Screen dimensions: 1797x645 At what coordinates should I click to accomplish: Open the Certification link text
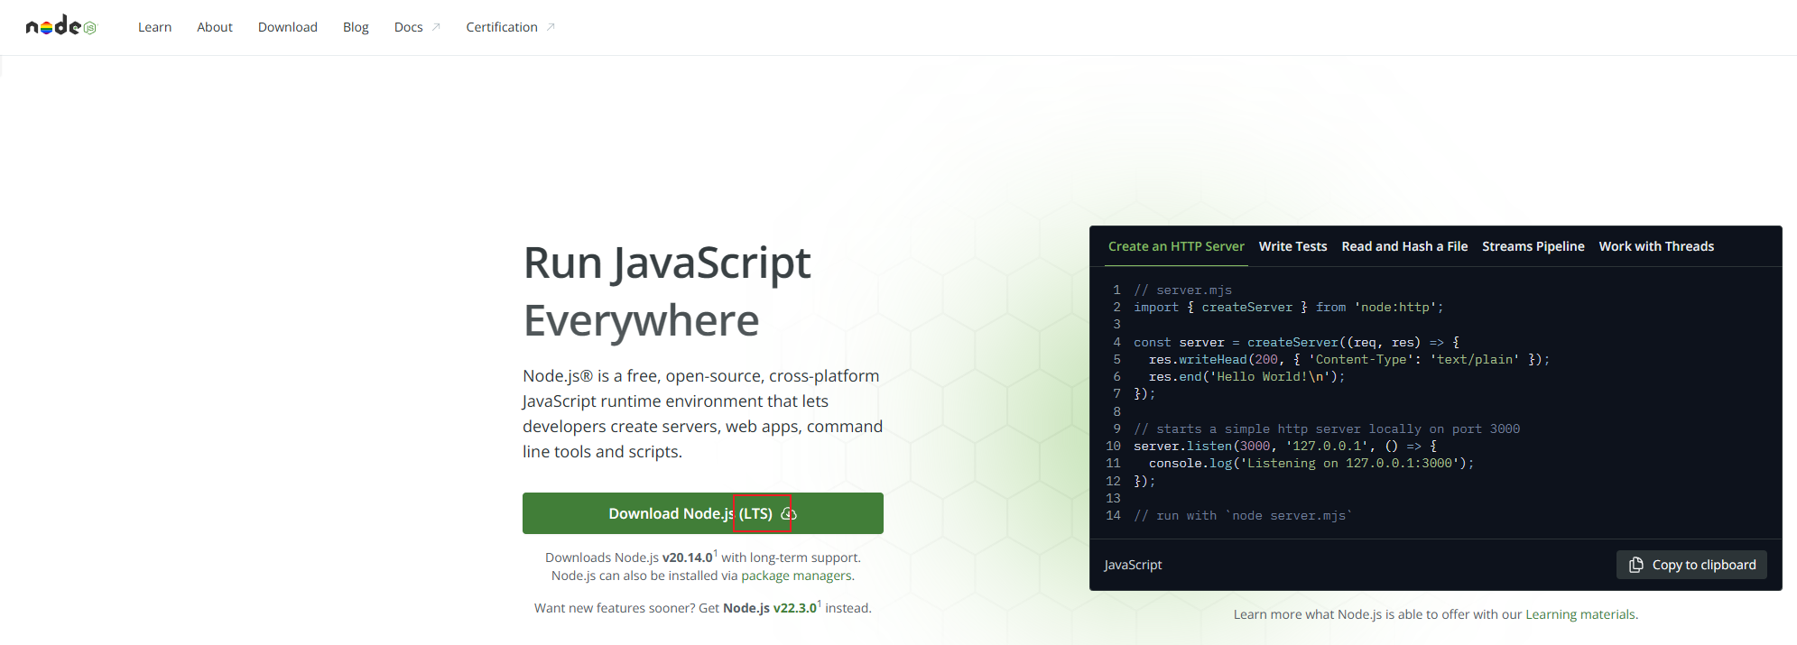pos(501,27)
